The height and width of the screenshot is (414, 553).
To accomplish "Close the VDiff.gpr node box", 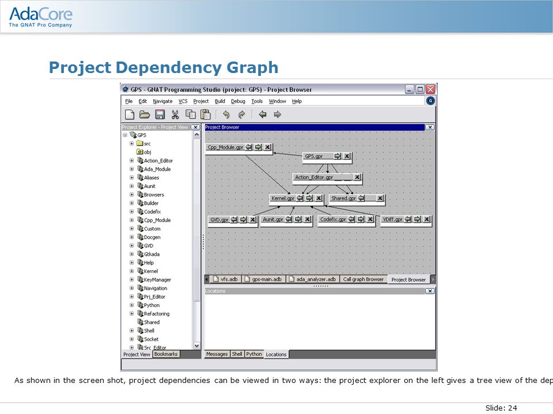I will 427,219.
